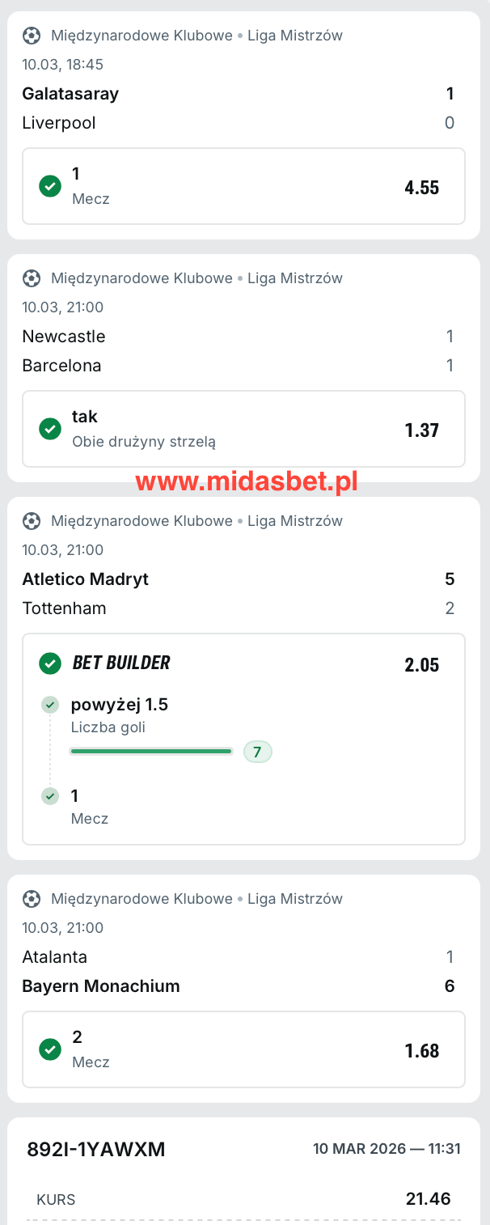The width and height of the screenshot is (490, 1225).
Task: Expand the BET BUILDER selection header
Action: (x=243, y=663)
